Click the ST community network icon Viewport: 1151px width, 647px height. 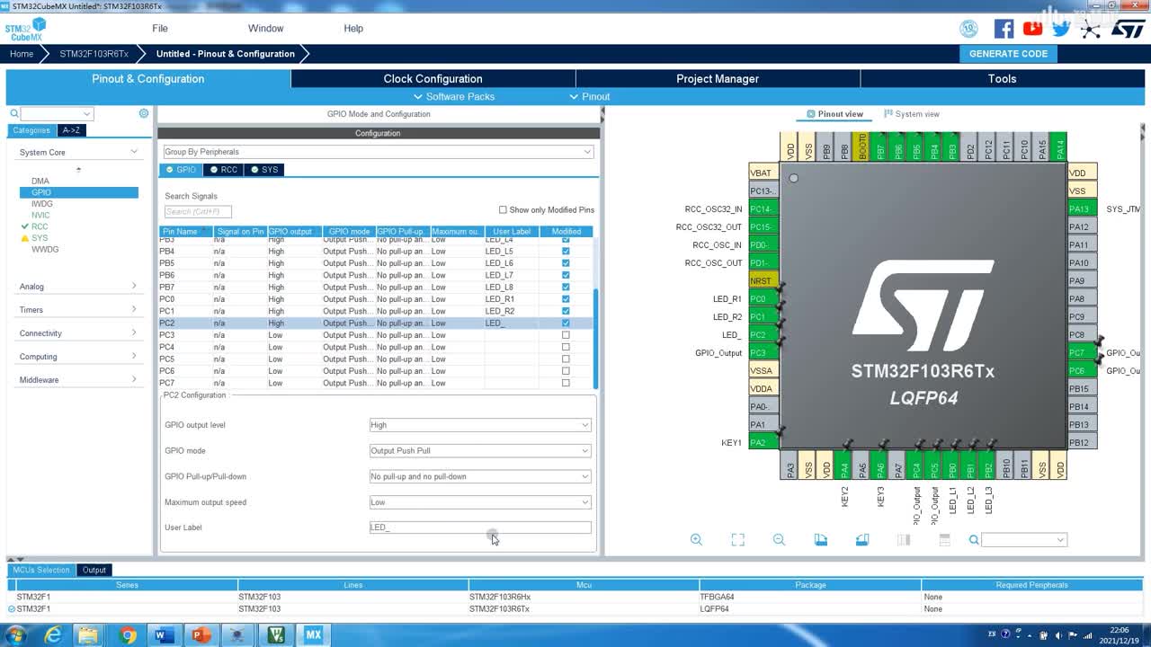pos(1091,29)
